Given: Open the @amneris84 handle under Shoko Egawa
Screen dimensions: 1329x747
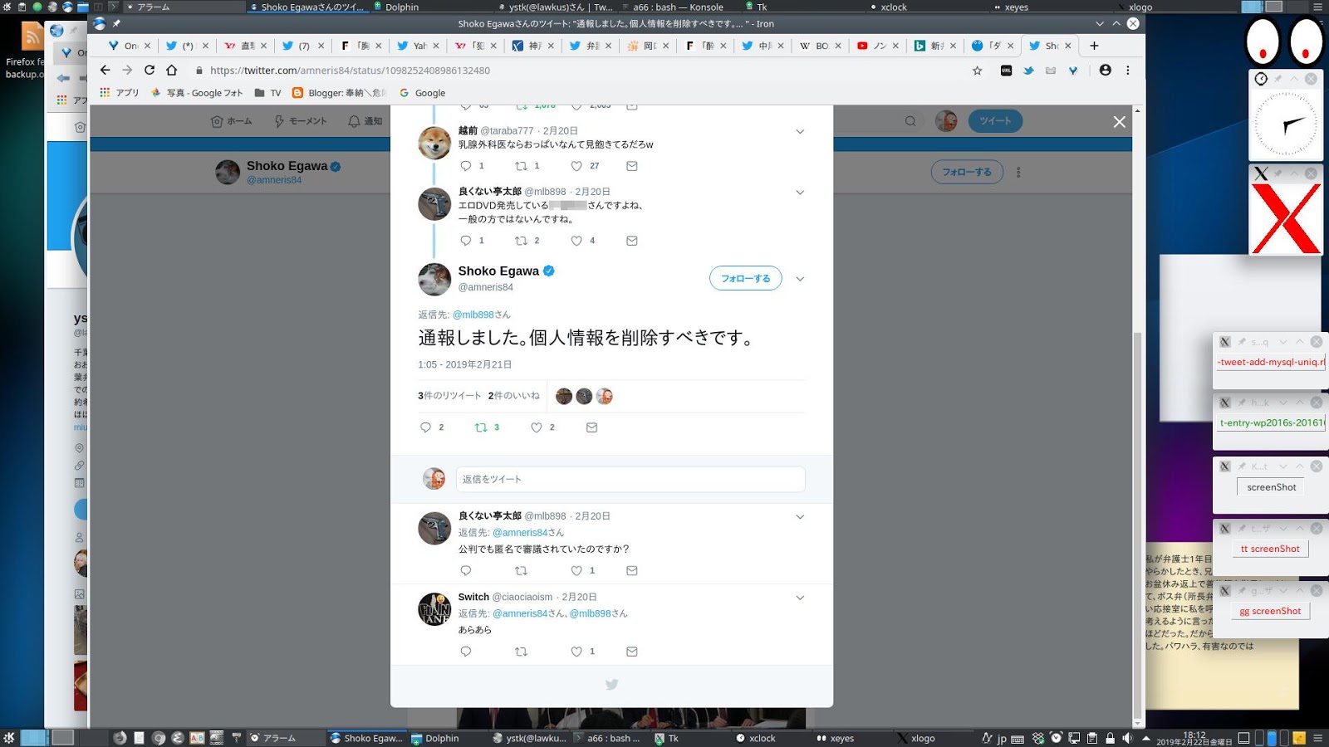Looking at the screenshot, I should (486, 287).
